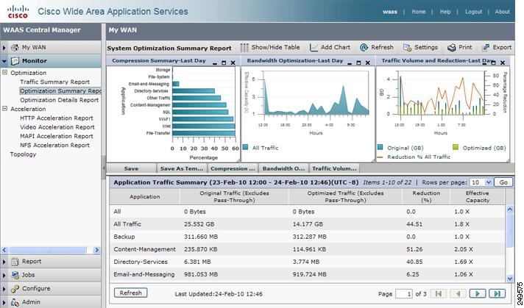This screenshot has height=308, width=524.
Task: Click the Jobs section icon
Action: tap(15, 275)
